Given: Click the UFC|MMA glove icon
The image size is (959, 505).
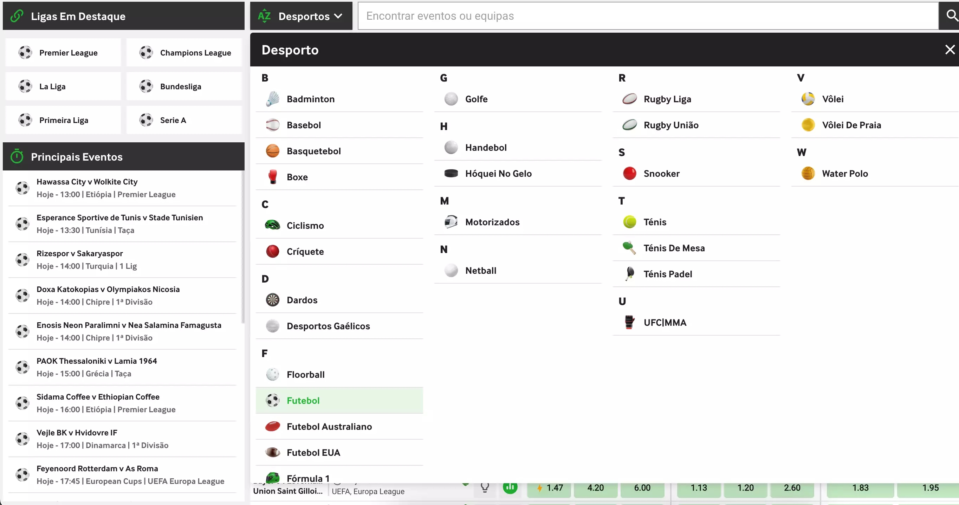Looking at the screenshot, I should point(629,322).
